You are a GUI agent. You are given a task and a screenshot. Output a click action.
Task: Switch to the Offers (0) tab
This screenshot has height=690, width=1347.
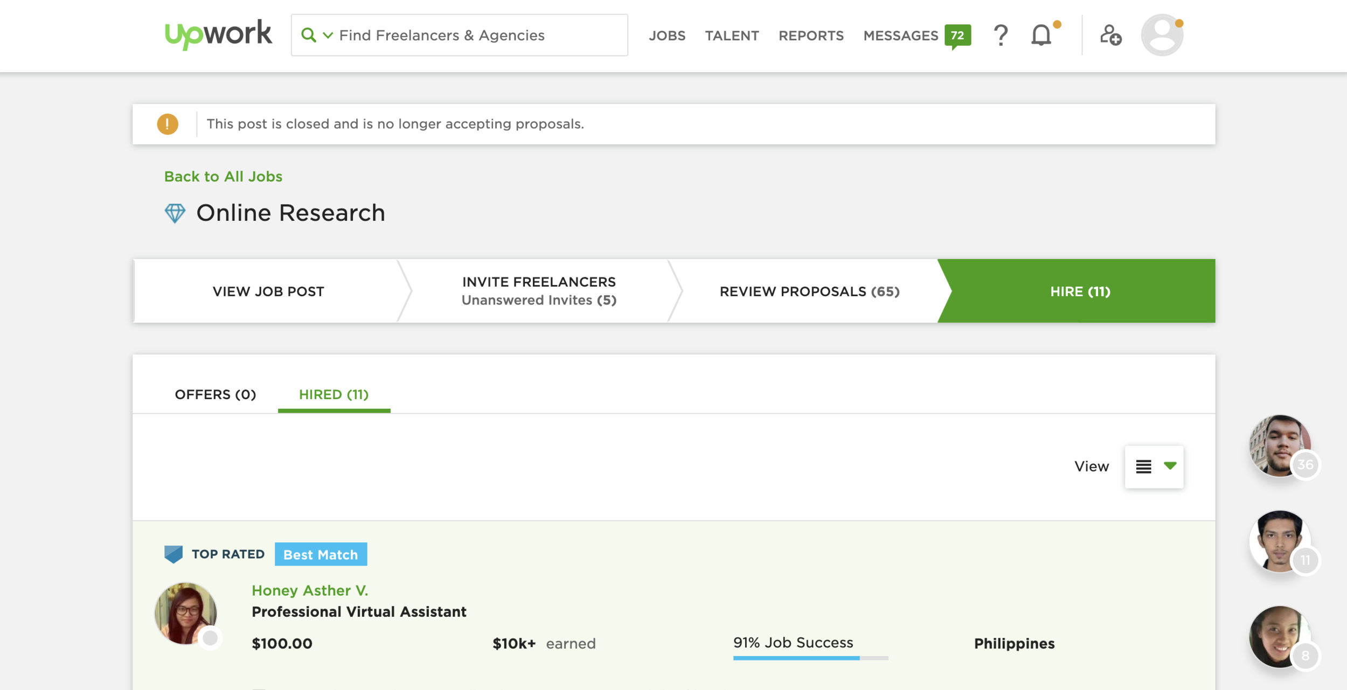click(215, 394)
